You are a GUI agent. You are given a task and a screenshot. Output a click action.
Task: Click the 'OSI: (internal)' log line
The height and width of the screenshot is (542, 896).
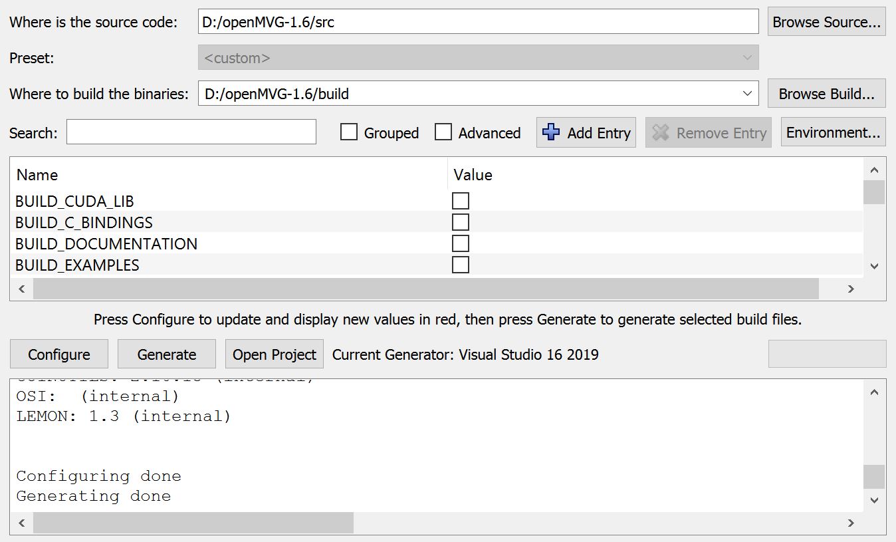tap(98, 396)
